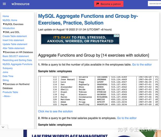
Task: Open the hamburger menu icon
Action: point(4,4)
